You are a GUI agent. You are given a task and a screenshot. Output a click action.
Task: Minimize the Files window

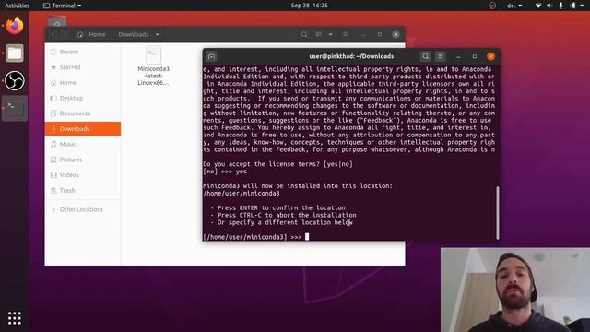tap(363, 34)
